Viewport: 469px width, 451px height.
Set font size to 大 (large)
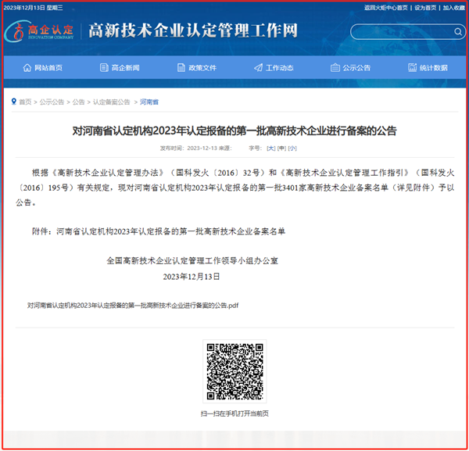click(x=271, y=148)
